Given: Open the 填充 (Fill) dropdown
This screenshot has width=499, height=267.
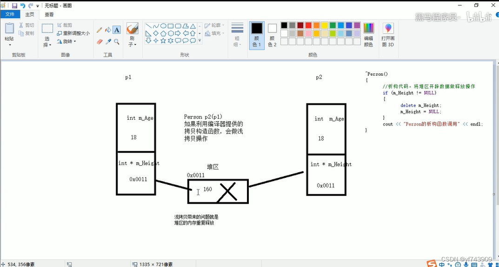Looking at the screenshot, I should point(214,33).
